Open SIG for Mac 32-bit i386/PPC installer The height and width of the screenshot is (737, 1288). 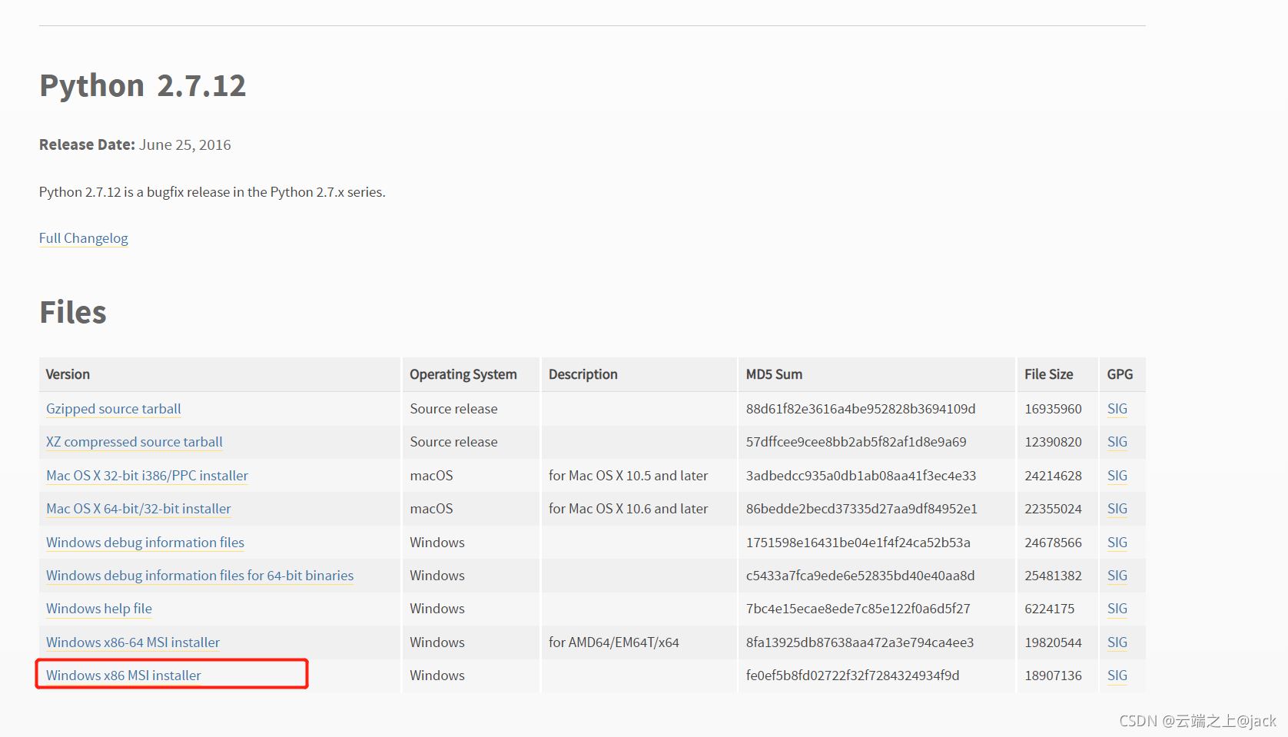(1117, 476)
